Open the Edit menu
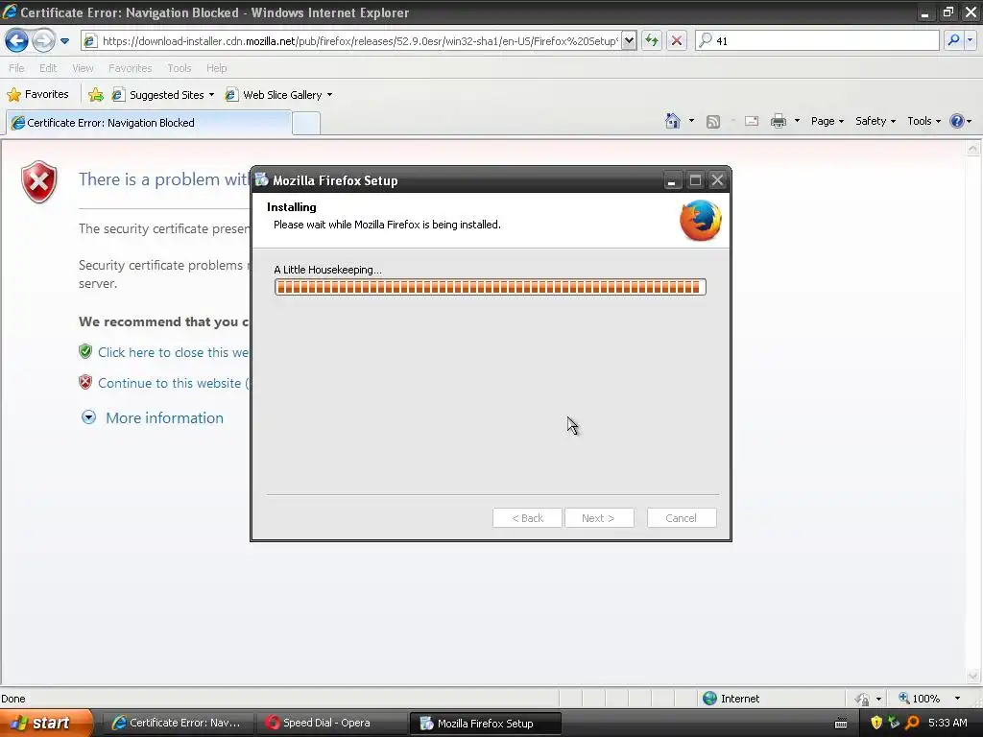The image size is (983, 737). (x=48, y=68)
